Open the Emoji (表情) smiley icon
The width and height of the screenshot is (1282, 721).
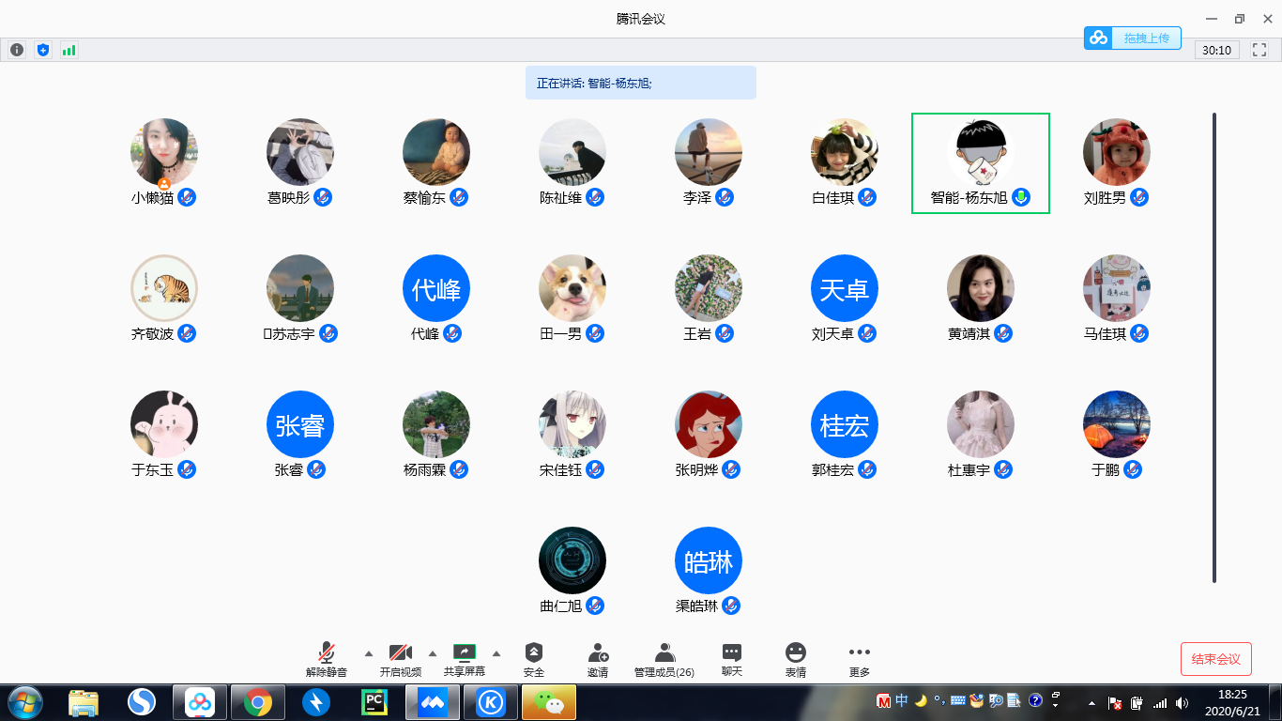pos(796,653)
